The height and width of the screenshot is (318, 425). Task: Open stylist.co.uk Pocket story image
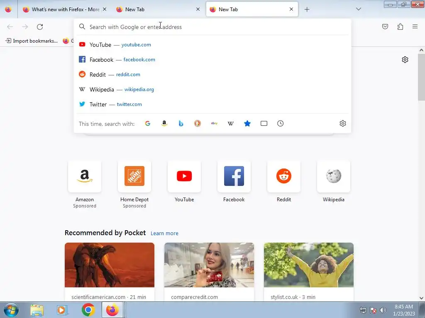click(x=309, y=265)
